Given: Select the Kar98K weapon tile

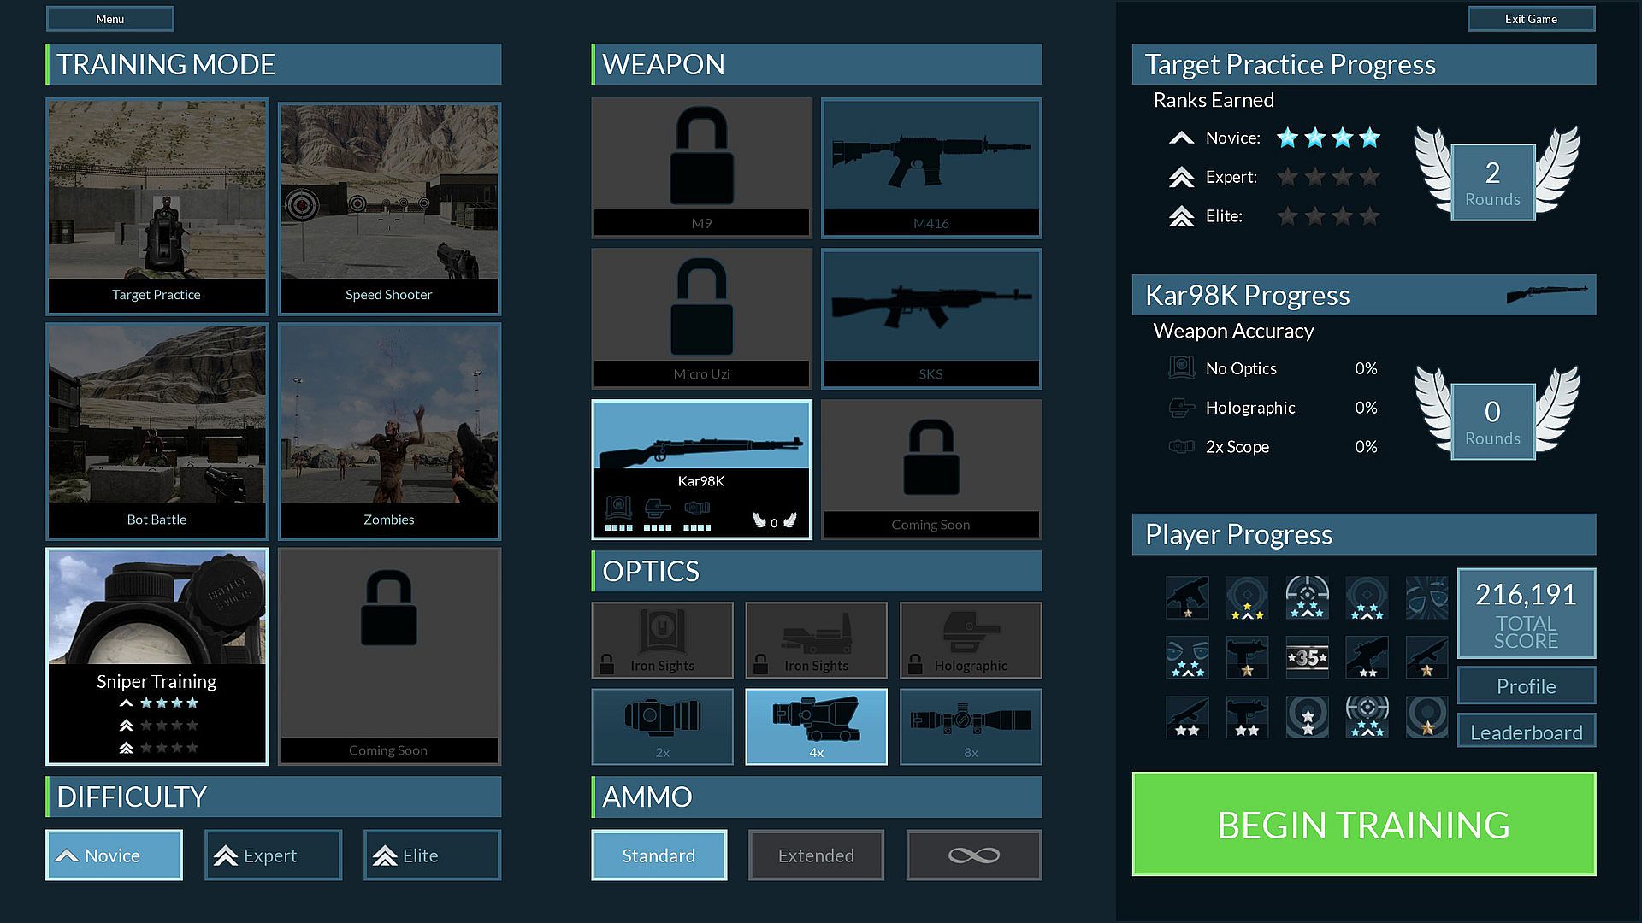Looking at the screenshot, I should (701, 469).
